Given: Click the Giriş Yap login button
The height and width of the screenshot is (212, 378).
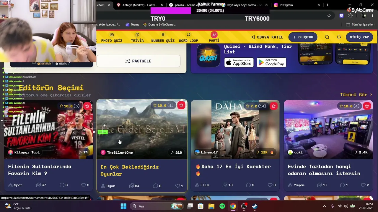Looking at the screenshot, I should 359,37.
